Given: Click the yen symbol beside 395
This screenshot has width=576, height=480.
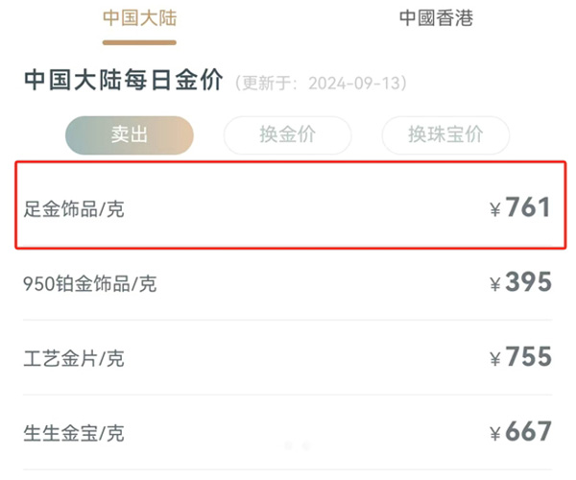Looking at the screenshot, I should pos(495,284).
